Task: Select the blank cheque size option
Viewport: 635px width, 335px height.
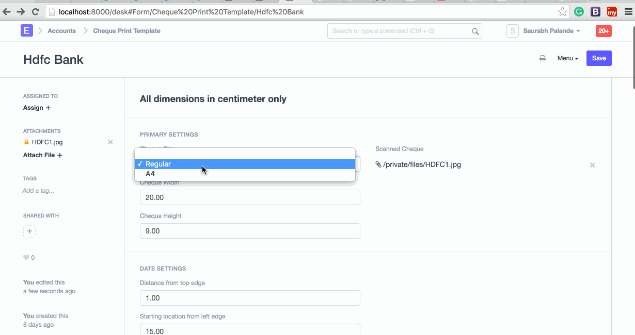Action: point(245,154)
